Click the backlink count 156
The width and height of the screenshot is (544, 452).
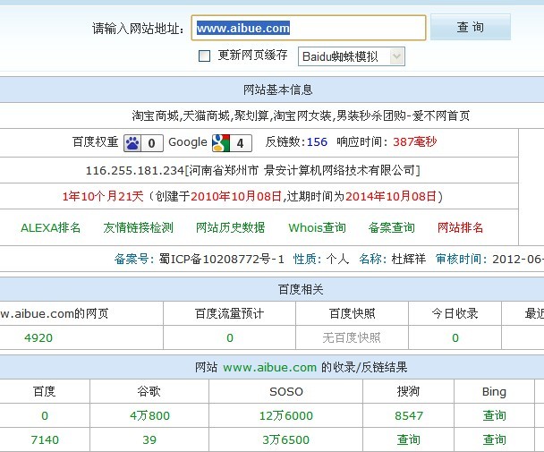(317, 142)
